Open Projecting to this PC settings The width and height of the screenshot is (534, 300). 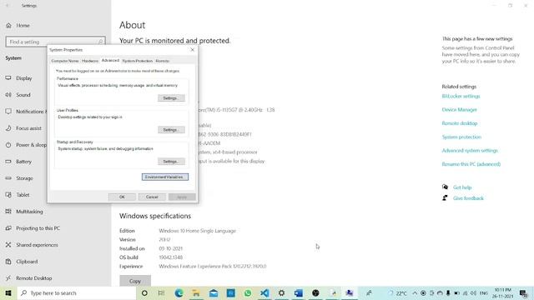38,228
